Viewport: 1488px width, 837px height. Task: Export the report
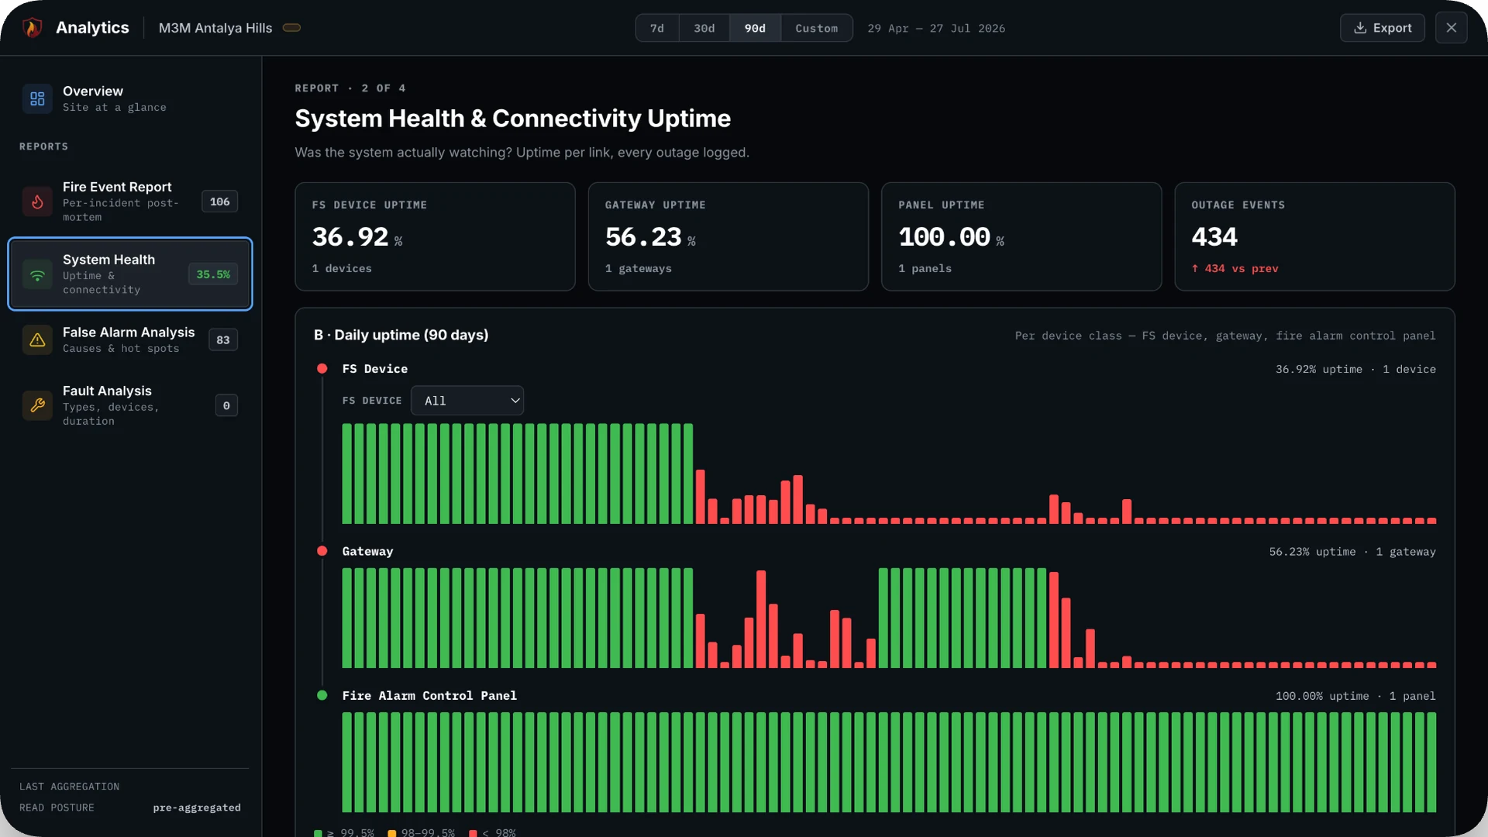pyautogui.click(x=1382, y=28)
